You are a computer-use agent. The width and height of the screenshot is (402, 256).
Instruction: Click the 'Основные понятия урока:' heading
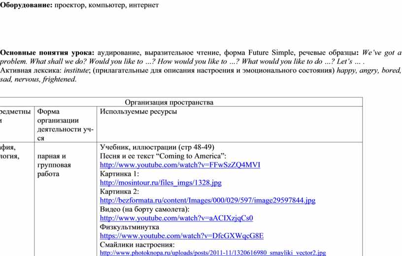click(x=47, y=53)
